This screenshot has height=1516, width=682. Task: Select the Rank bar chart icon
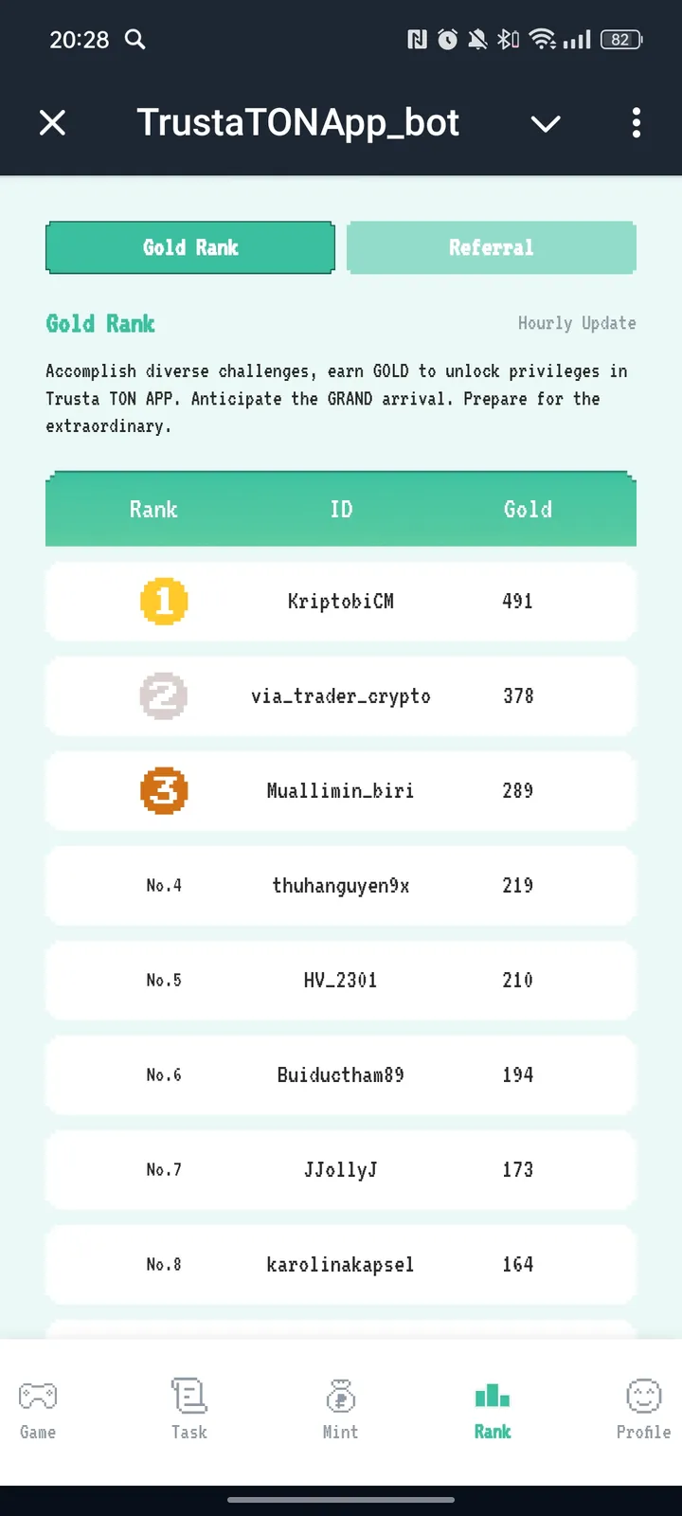pyautogui.click(x=492, y=1395)
